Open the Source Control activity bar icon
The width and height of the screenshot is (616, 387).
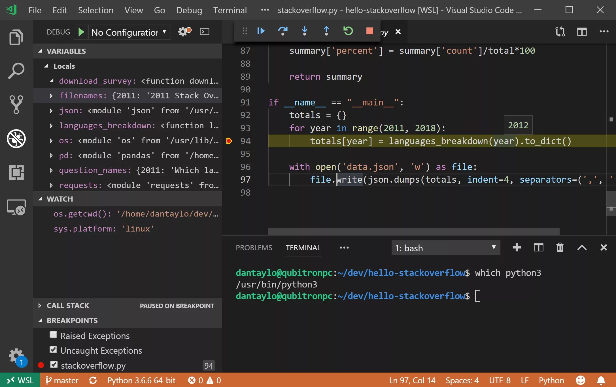[x=16, y=104]
